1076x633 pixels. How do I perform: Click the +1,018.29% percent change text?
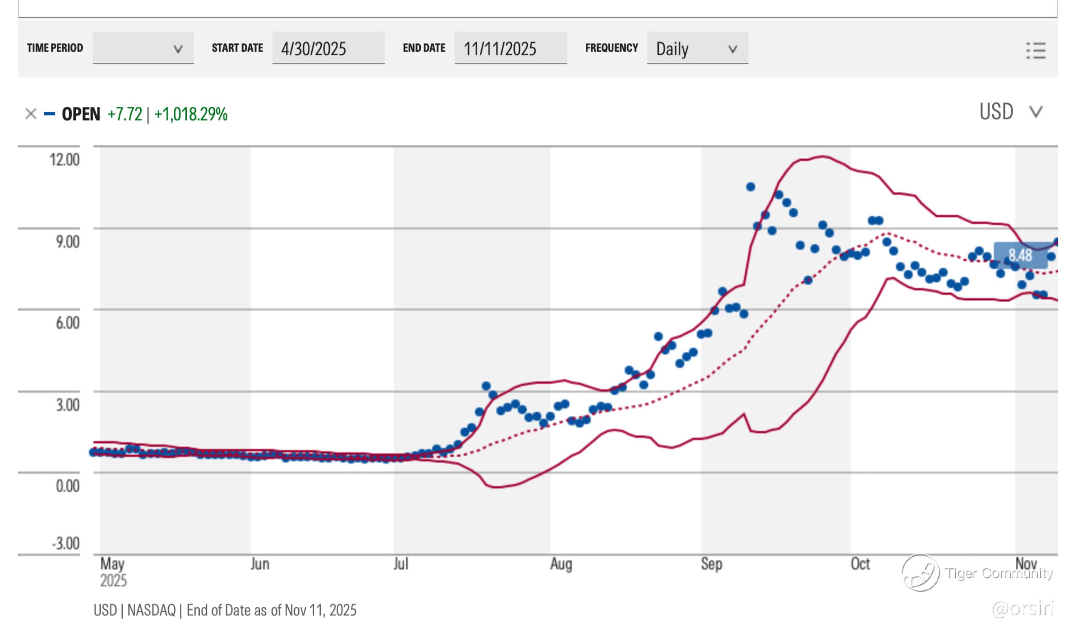click(x=191, y=114)
